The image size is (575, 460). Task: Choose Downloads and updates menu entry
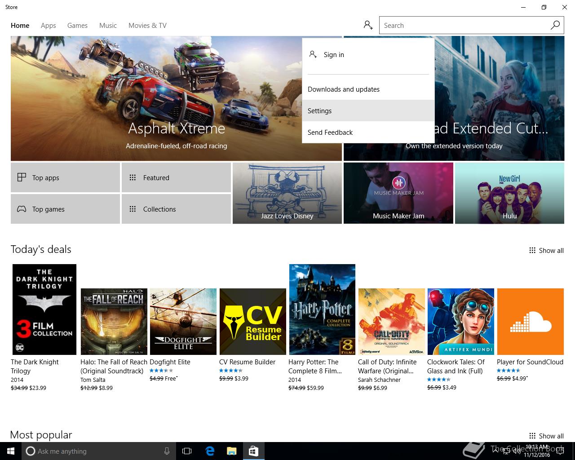pos(344,89)
